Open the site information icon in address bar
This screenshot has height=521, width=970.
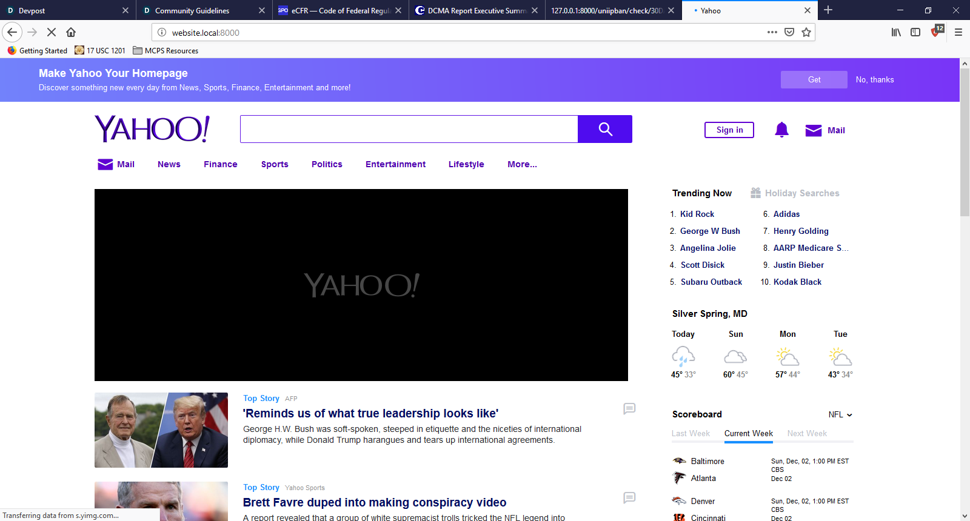[162, 32]
